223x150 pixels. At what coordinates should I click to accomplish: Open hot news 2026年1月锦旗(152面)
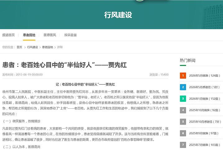204,99
